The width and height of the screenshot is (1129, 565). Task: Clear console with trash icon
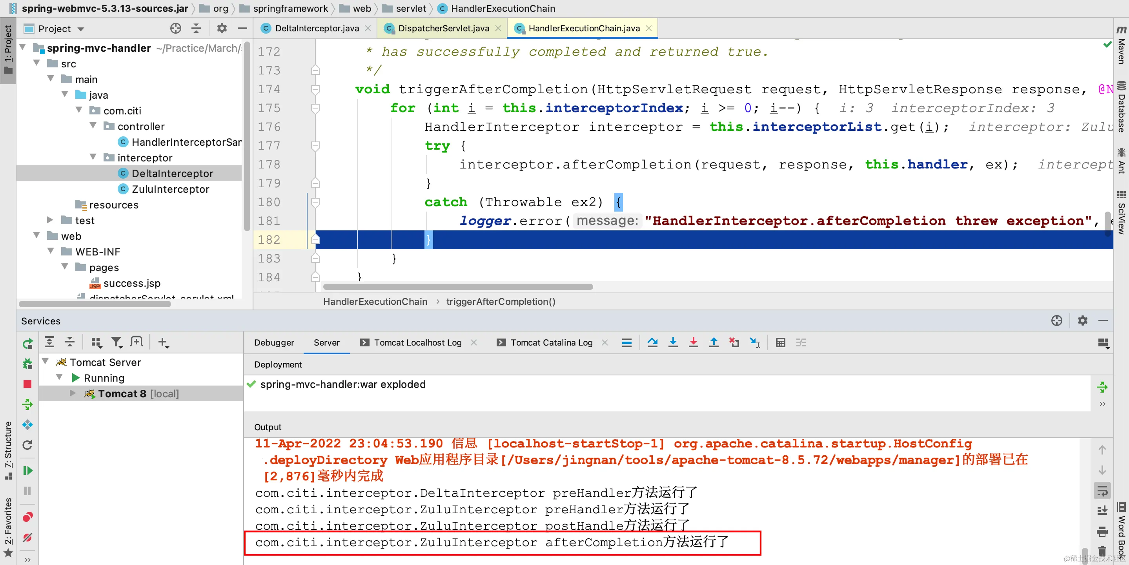point(1102,551)
